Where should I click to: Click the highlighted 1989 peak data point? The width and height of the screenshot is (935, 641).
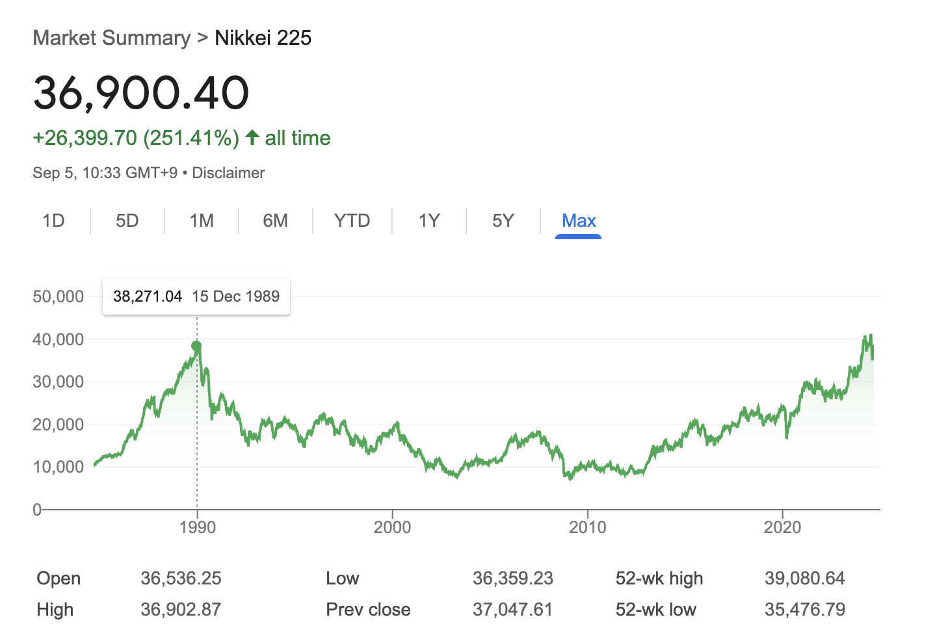196,346
